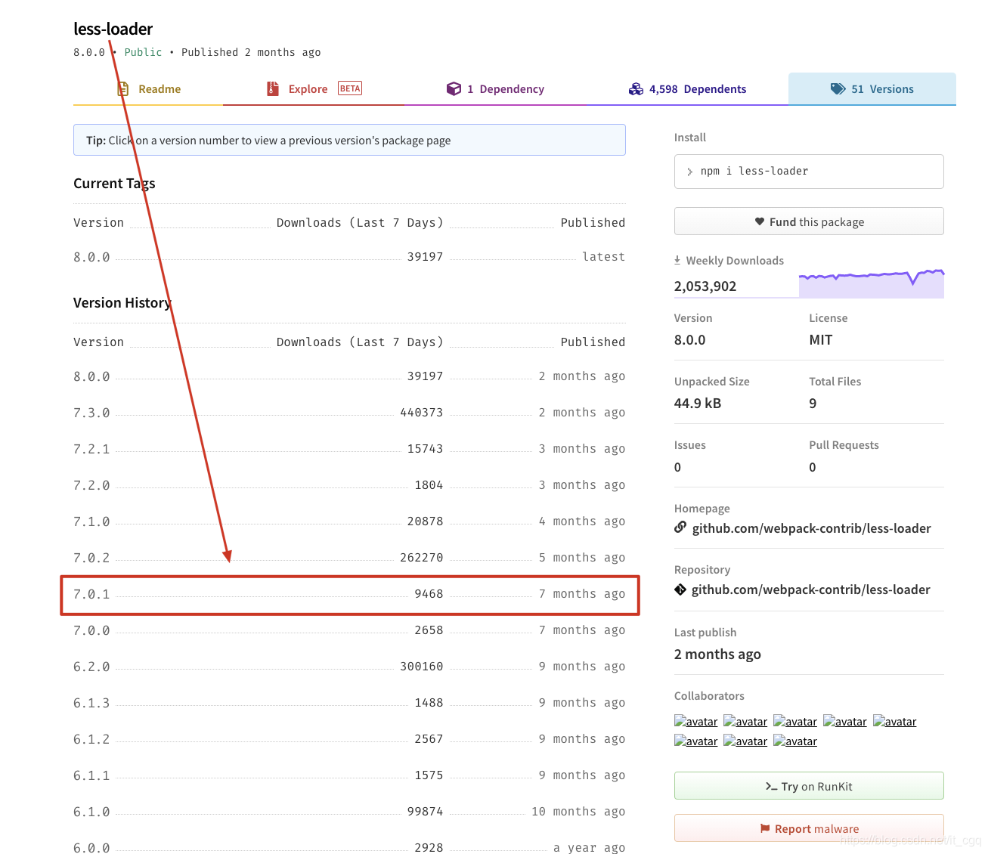Screen dimensions: 988x854
Task: Open version 6.0.0 package page
Action: tap(91, 848)
